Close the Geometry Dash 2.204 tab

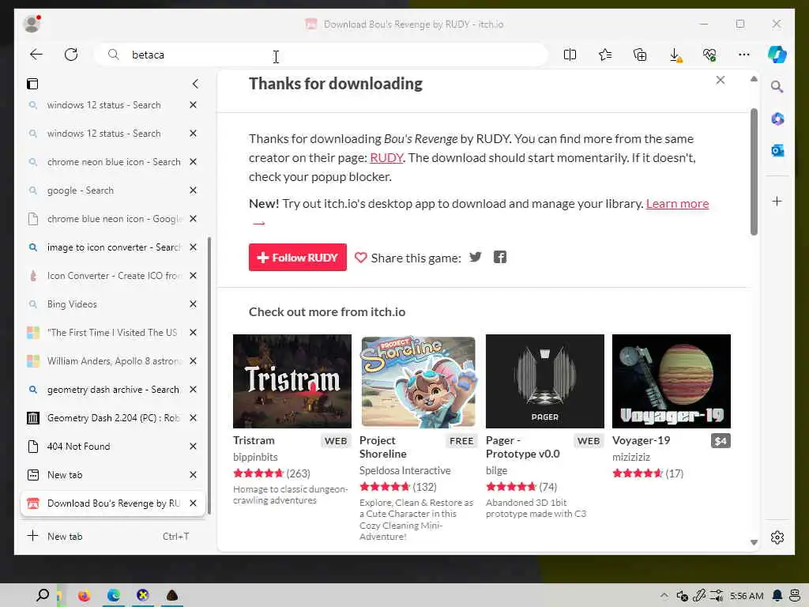(193, 417)
